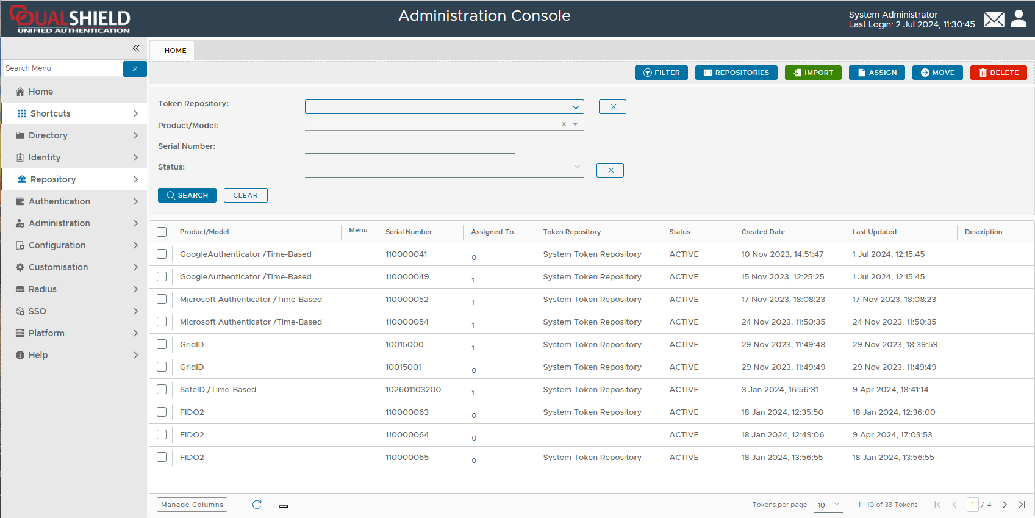Open the Token Repository dropdown
Screen dimensions: 1035x518
coord(444,107)
